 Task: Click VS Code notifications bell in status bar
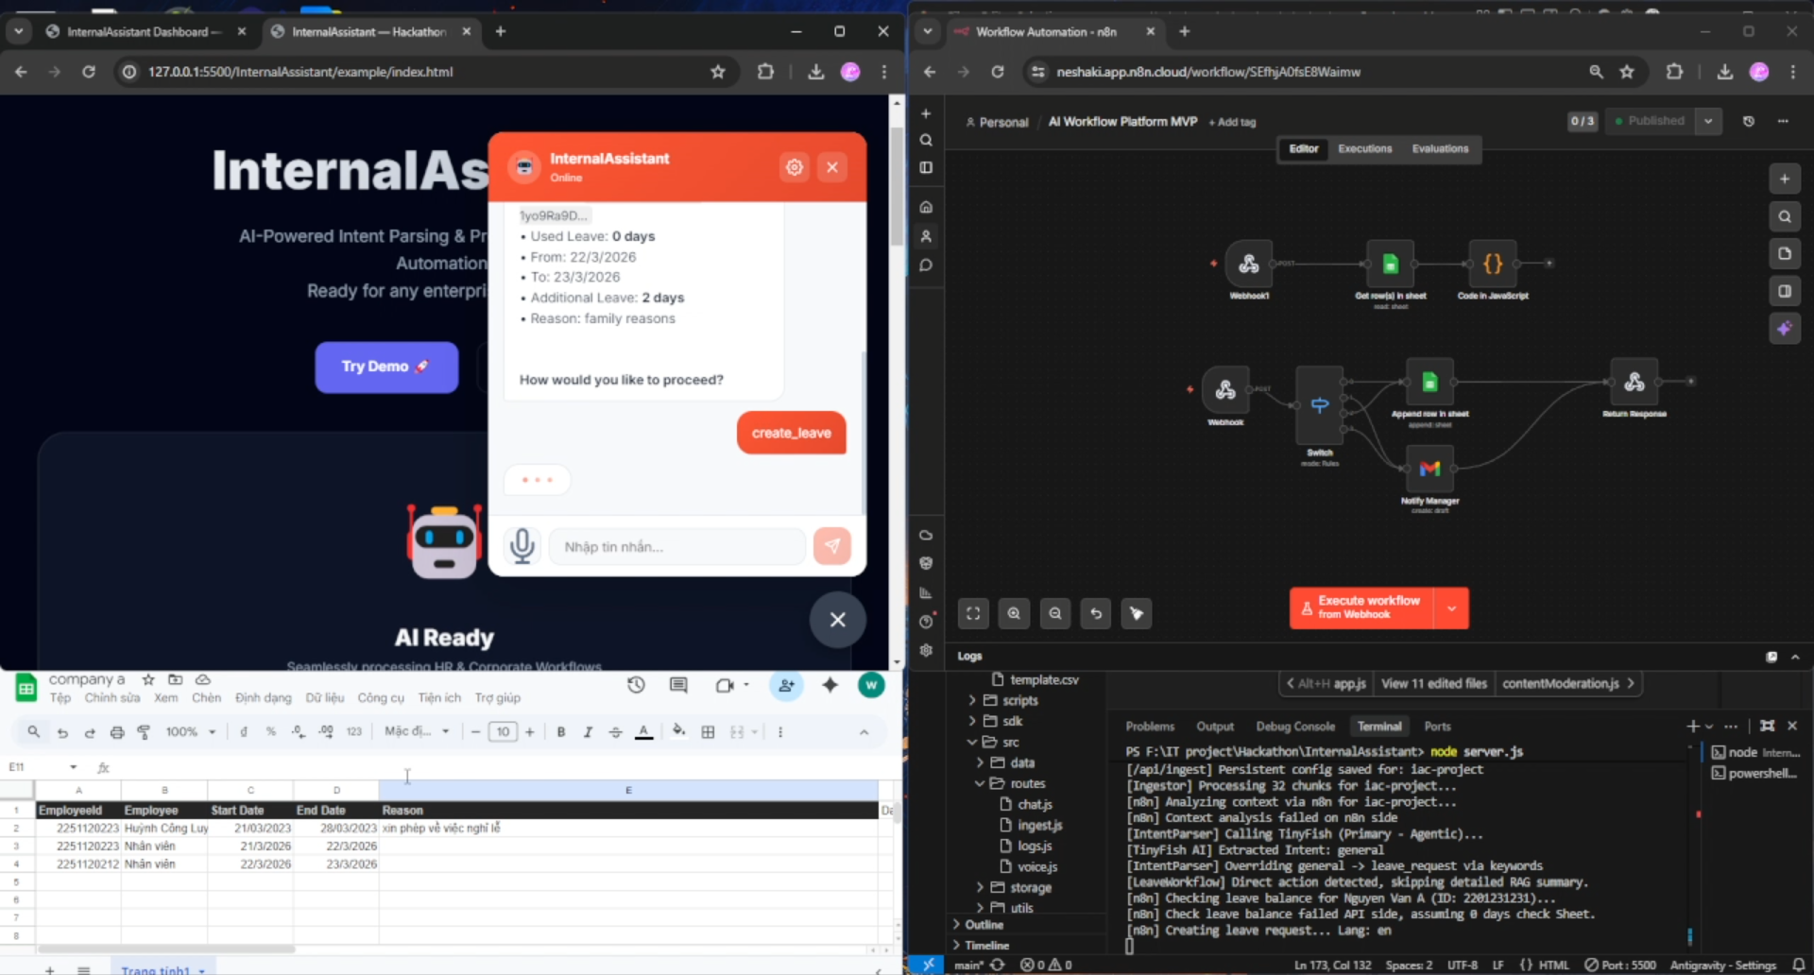[1799, 965]
